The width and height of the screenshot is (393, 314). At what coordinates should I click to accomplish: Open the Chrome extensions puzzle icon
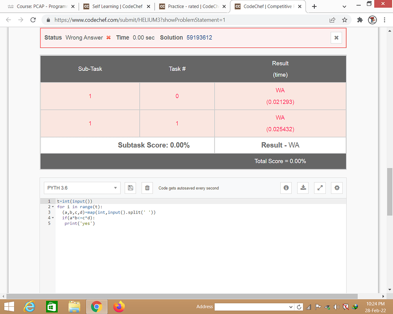[x=360, y=20]
